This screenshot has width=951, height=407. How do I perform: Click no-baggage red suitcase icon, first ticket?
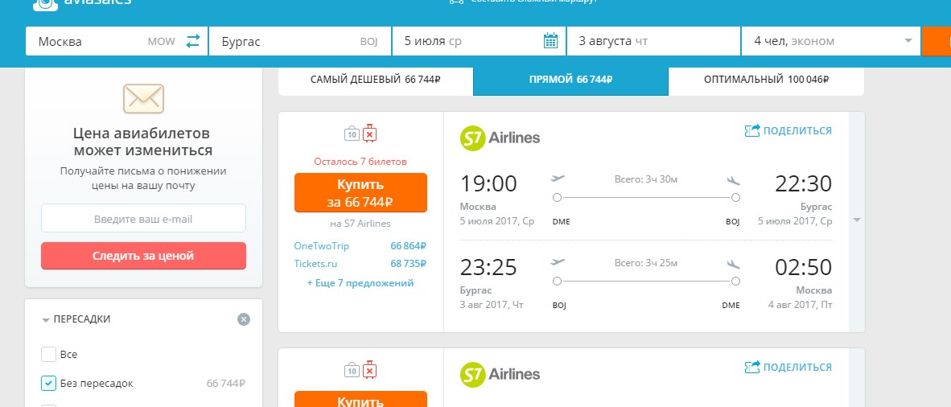point(370,133)
